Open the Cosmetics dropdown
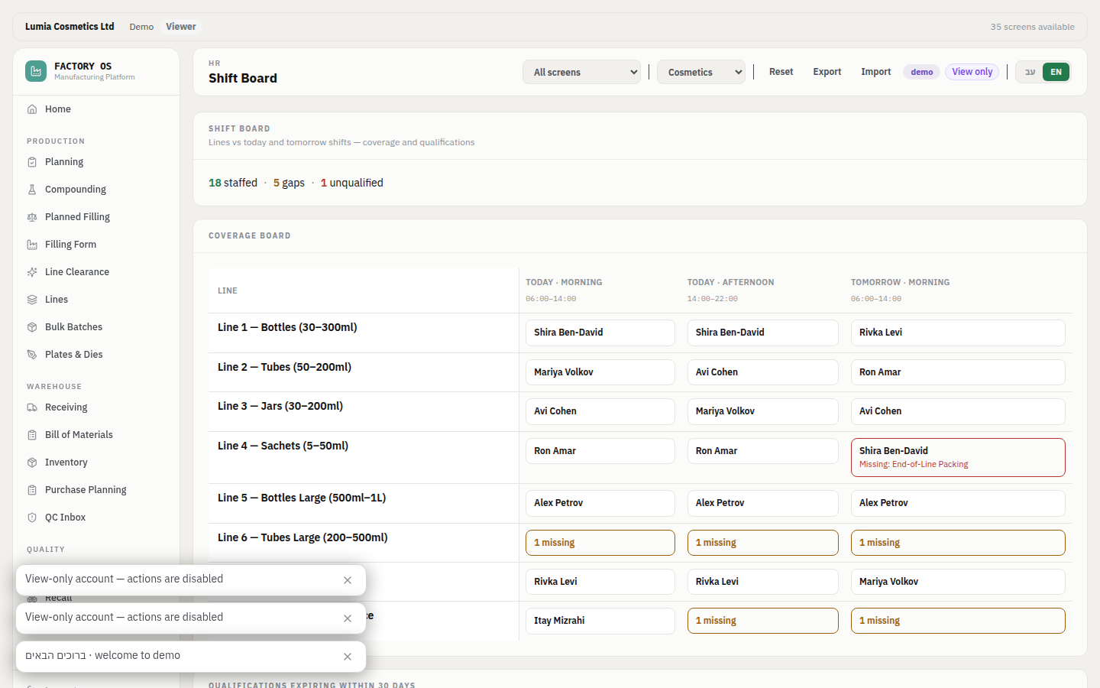 click(701, 72)
